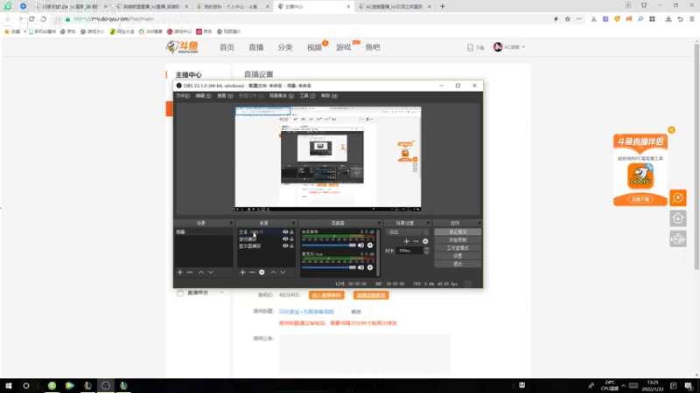This screenshot has height=393, width=700.
Task: Click the room announcement text area
Action: click(x=365, y=354)
